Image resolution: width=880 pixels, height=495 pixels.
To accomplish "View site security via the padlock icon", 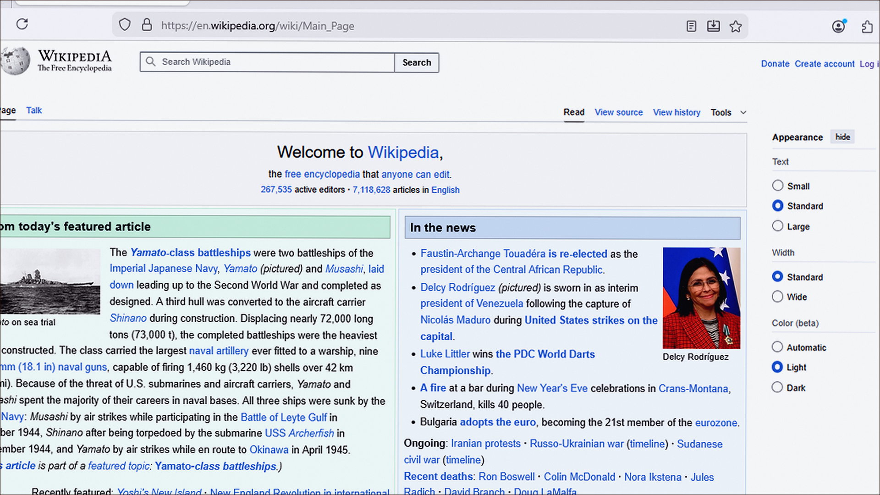I will click(x=147, y=25).
